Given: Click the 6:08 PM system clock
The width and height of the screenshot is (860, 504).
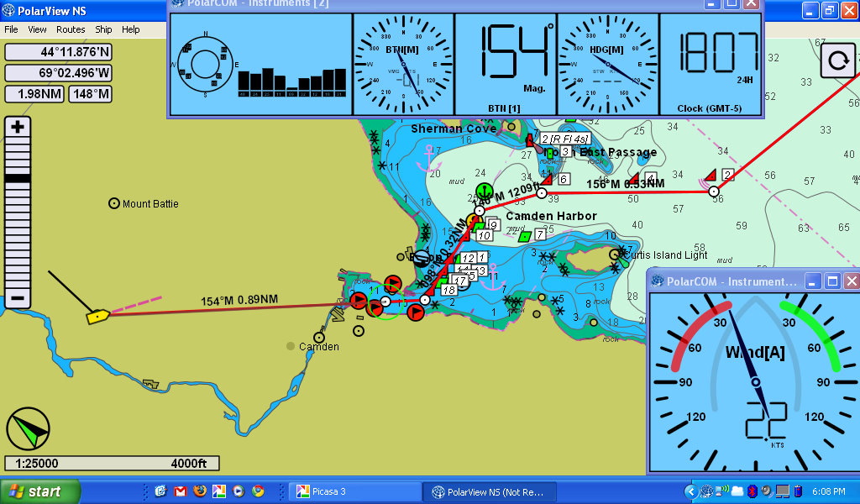Looking at the screenshot, I should click(x=828, y=492).
